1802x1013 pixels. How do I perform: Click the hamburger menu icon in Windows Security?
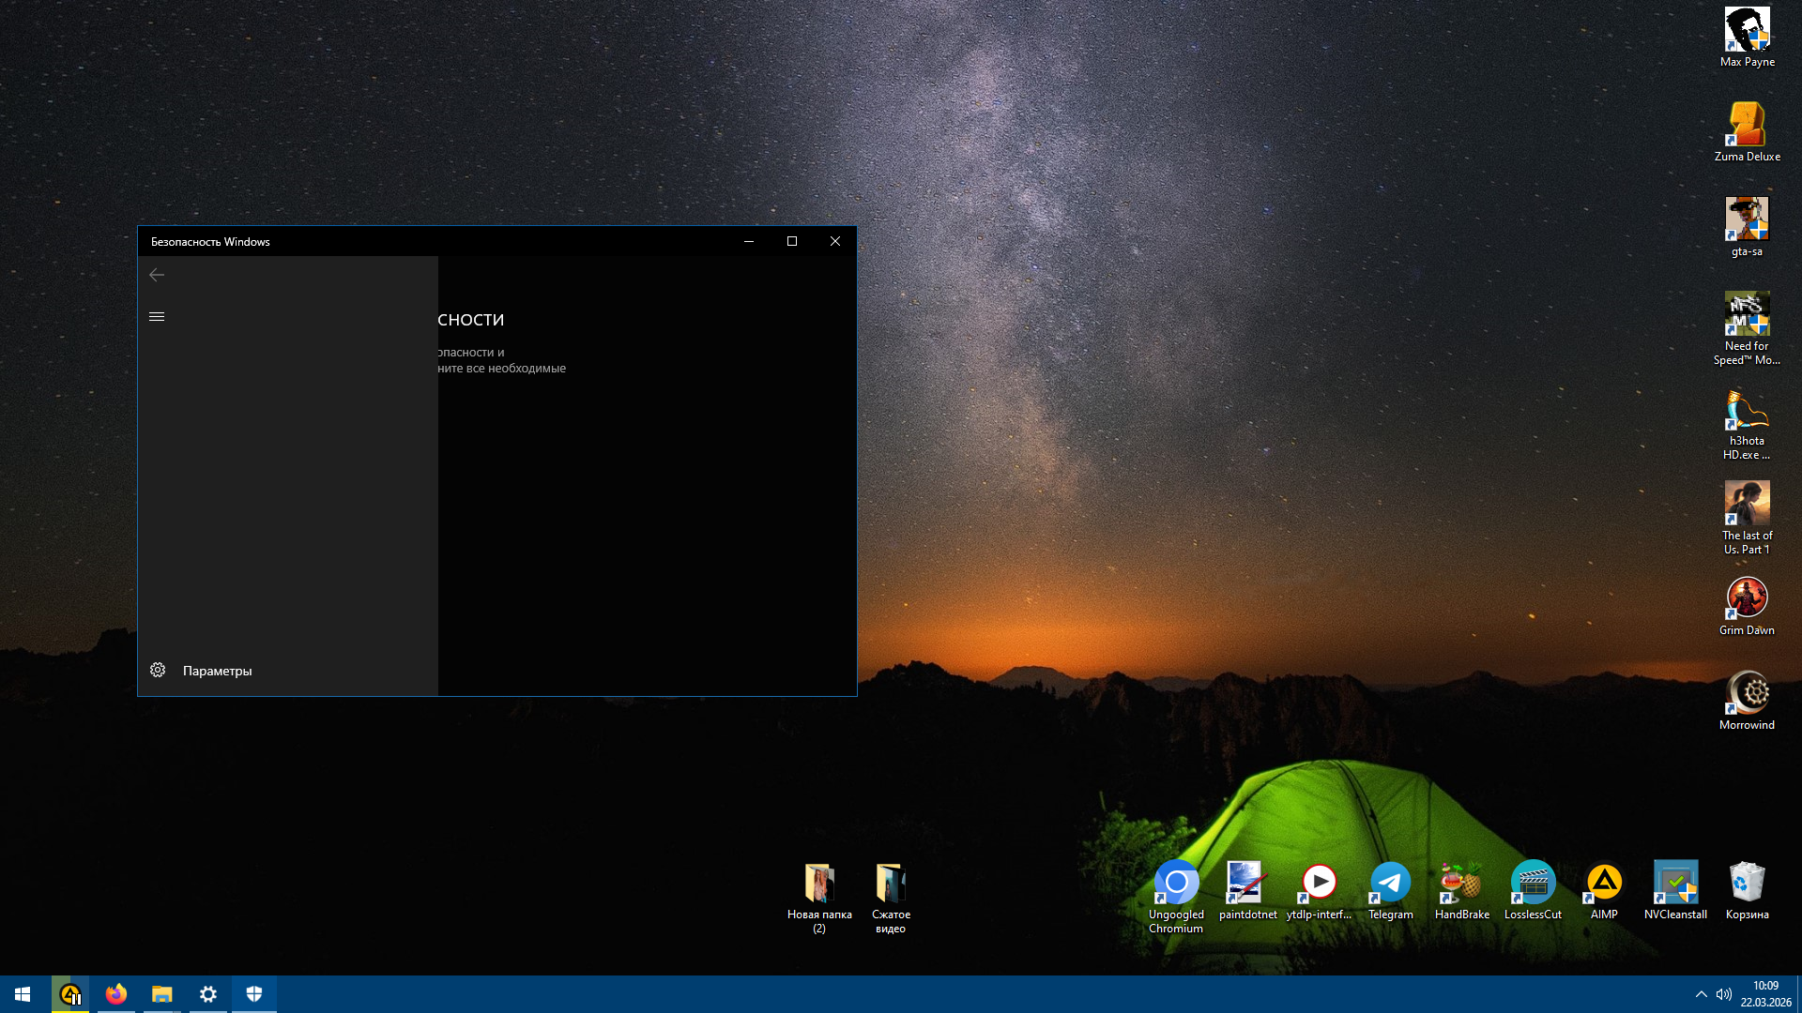click(157, 317)
